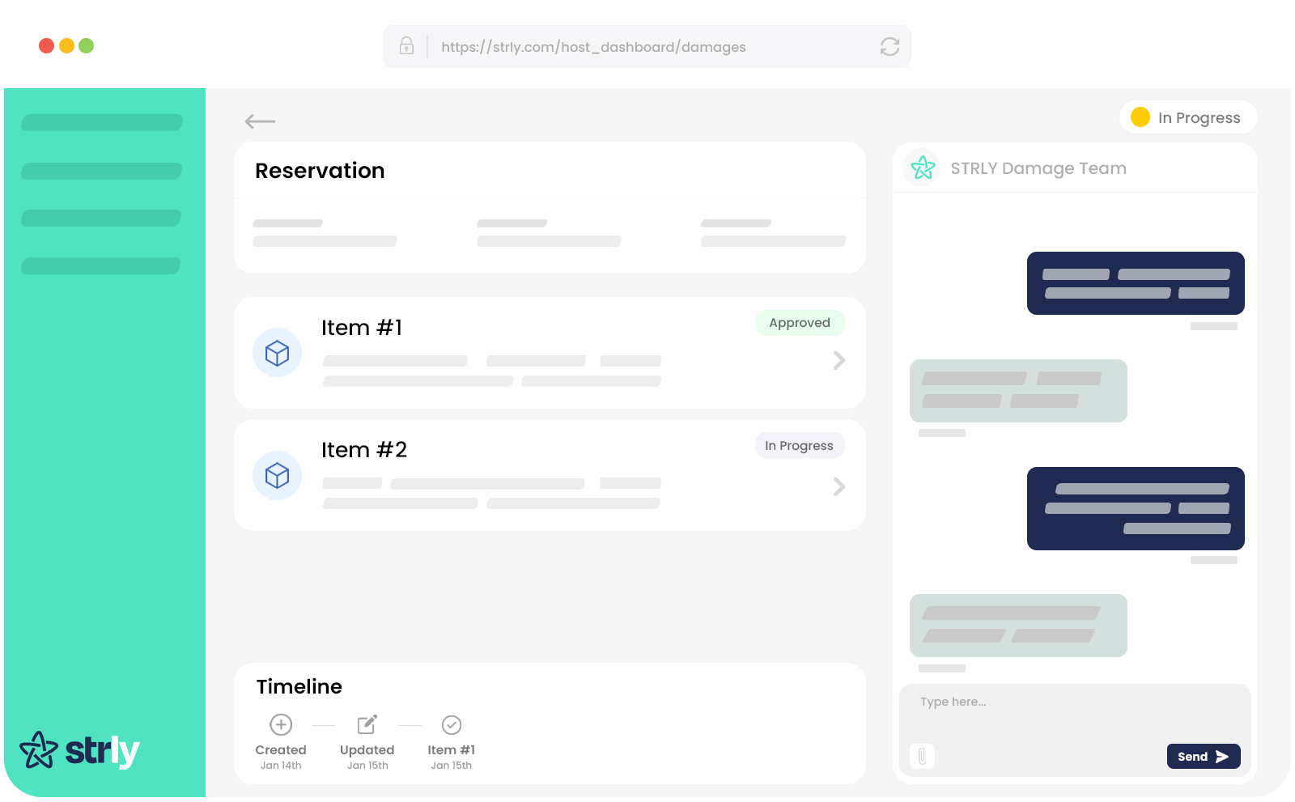Click the green window maximize dot
The image size is (1295, 802).
pyautogui.click(x=86, y=46)
